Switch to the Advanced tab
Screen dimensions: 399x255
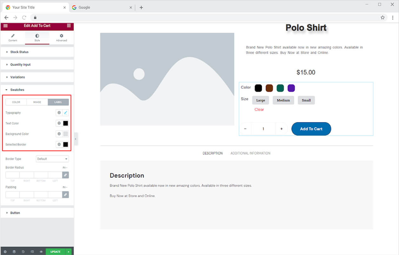point(62,37)
